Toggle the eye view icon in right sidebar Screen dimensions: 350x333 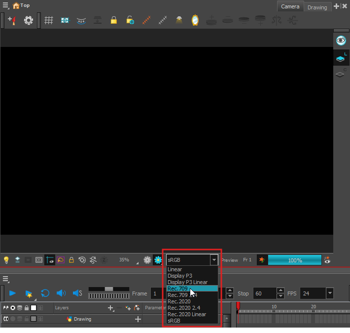340,41
